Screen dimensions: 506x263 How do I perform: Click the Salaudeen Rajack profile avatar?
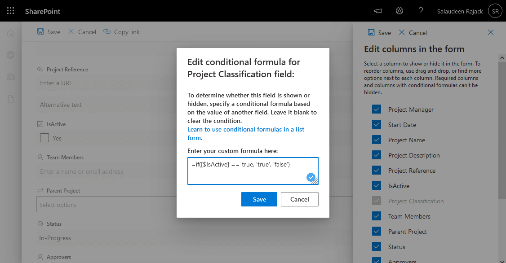coord(495,11)
